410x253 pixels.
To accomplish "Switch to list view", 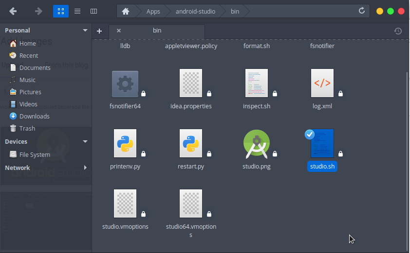I will [77, 11].
